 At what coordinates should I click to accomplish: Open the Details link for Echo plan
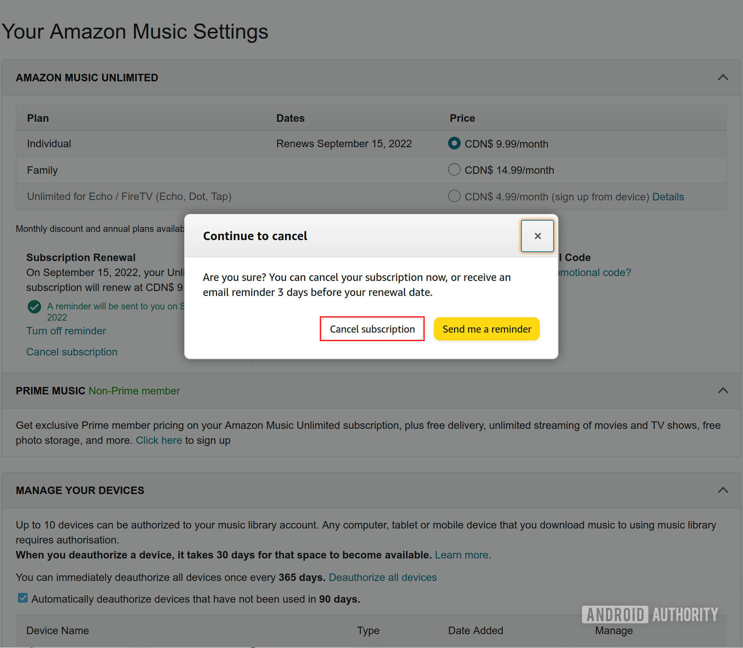[x=668, y=197]
